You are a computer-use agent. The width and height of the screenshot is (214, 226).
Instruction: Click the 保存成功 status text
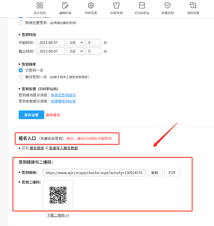pyautogui.click(x=53, y=115)
